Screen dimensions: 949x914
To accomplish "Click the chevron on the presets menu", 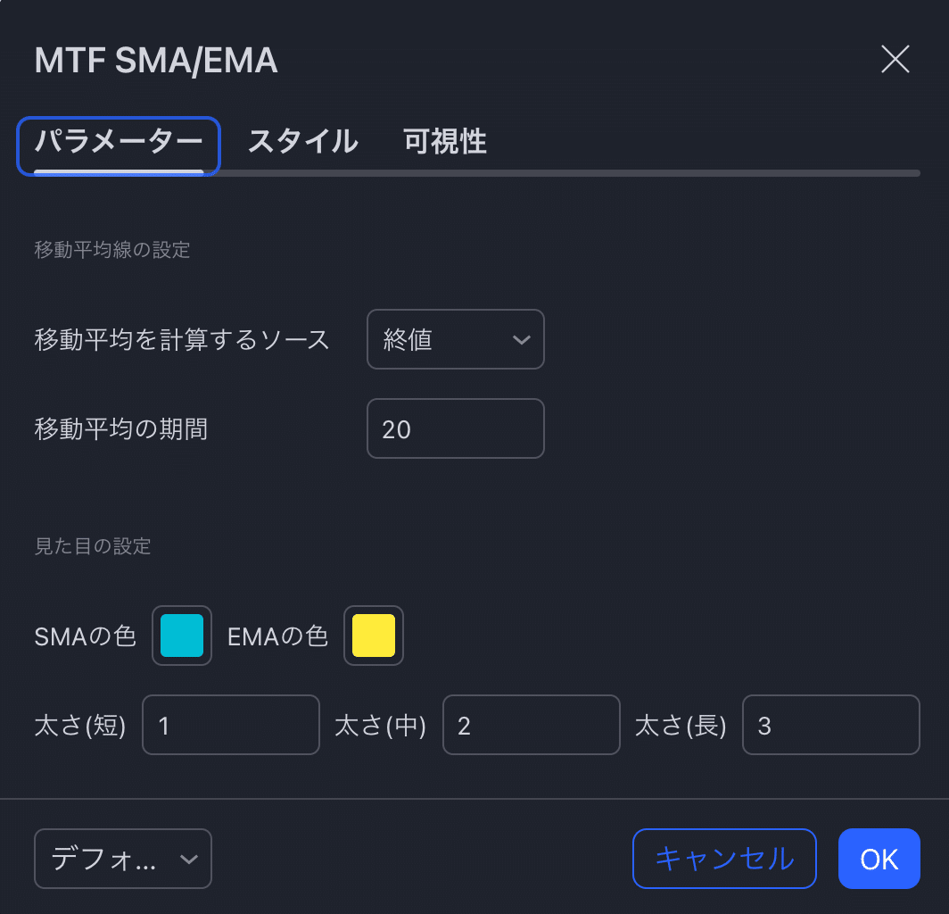I will [189, 859].
